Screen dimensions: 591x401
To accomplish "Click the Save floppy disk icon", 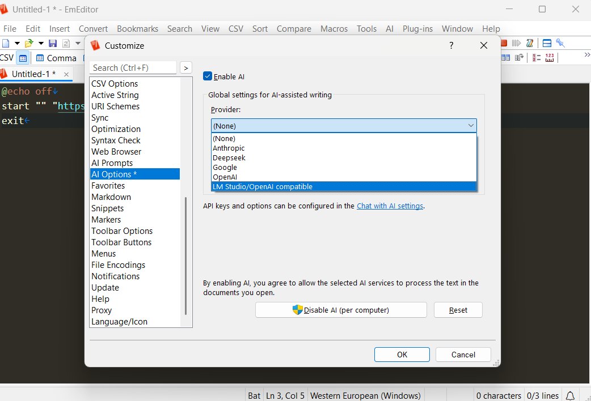I will [x=53, y=43].
